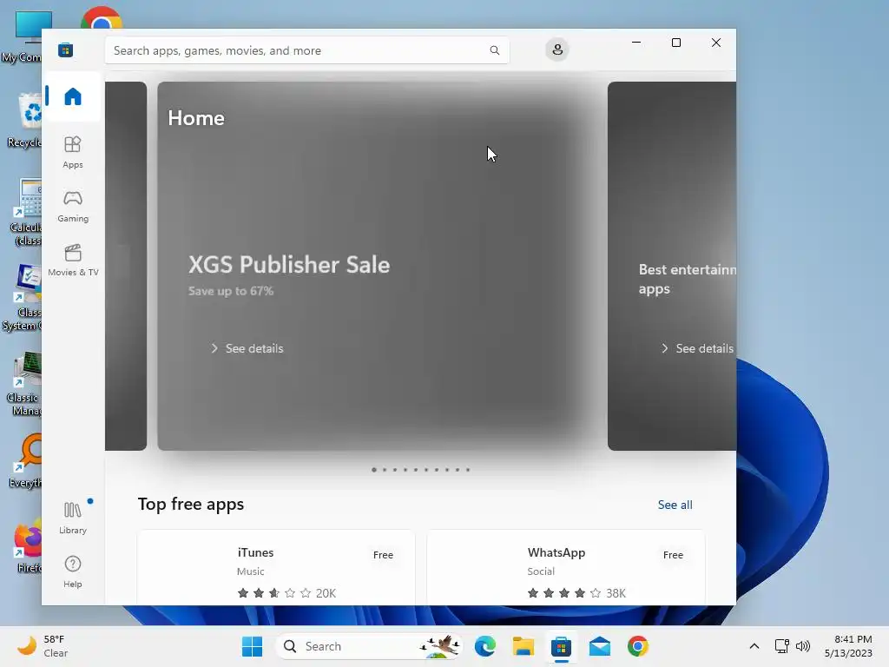Viewport: 889px width, 667px height.
Task: Click See all for Top free apps
Action: coord(675,505)
